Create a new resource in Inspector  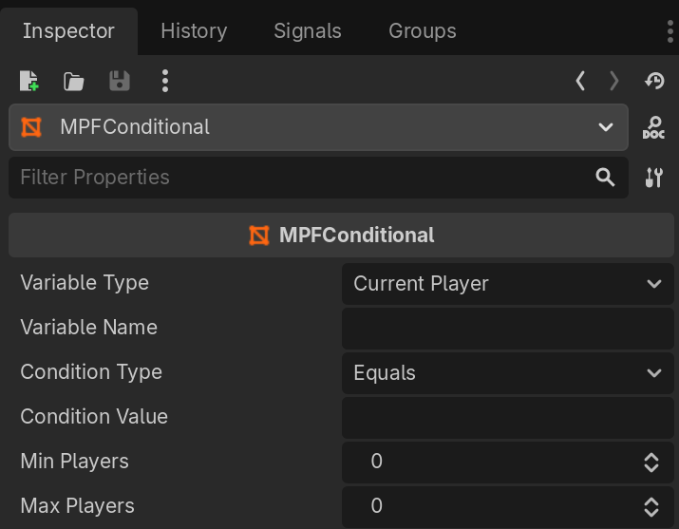[28, 81]
